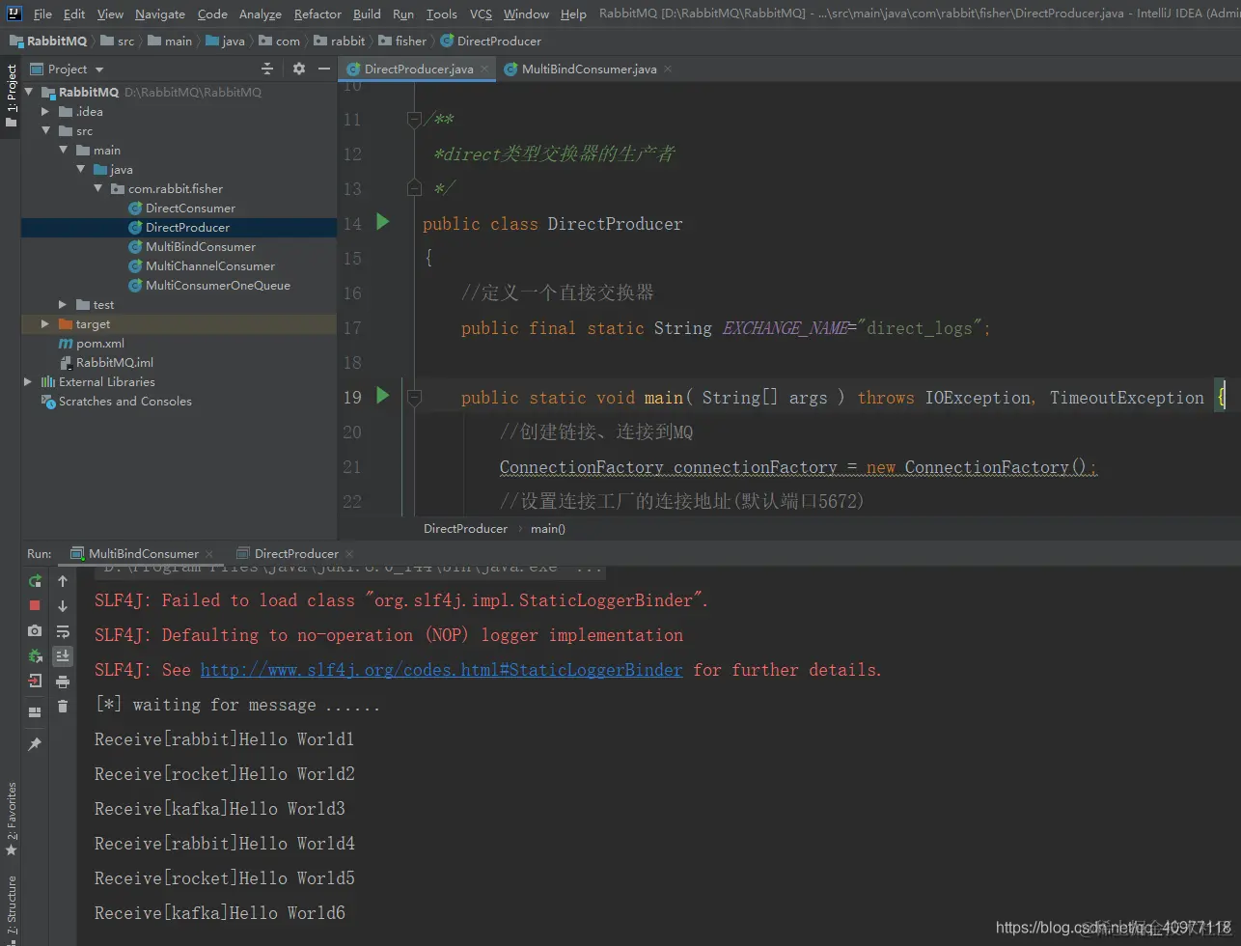Open DirectConsumer class in project tree
The image size is (1241, 946).
coord(190,208)
